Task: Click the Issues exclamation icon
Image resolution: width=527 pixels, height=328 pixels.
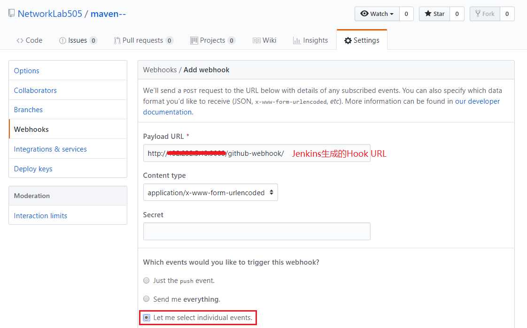Action: point(62,41)
